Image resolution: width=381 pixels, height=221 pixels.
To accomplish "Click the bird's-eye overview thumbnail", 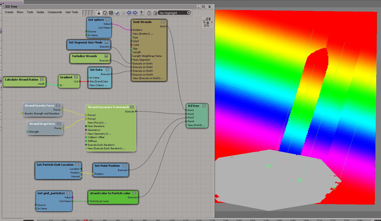I will pyautogui.click(x=207, y=22).
